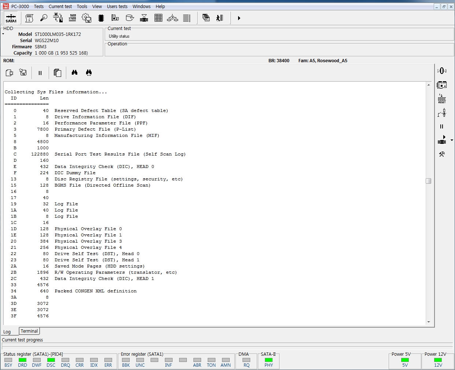Image resolution: width=455 pixels, height=370 pixels.
Task: Click the Saved Mode Pages row
Action: pyautogui.click(x=78, y=266)
